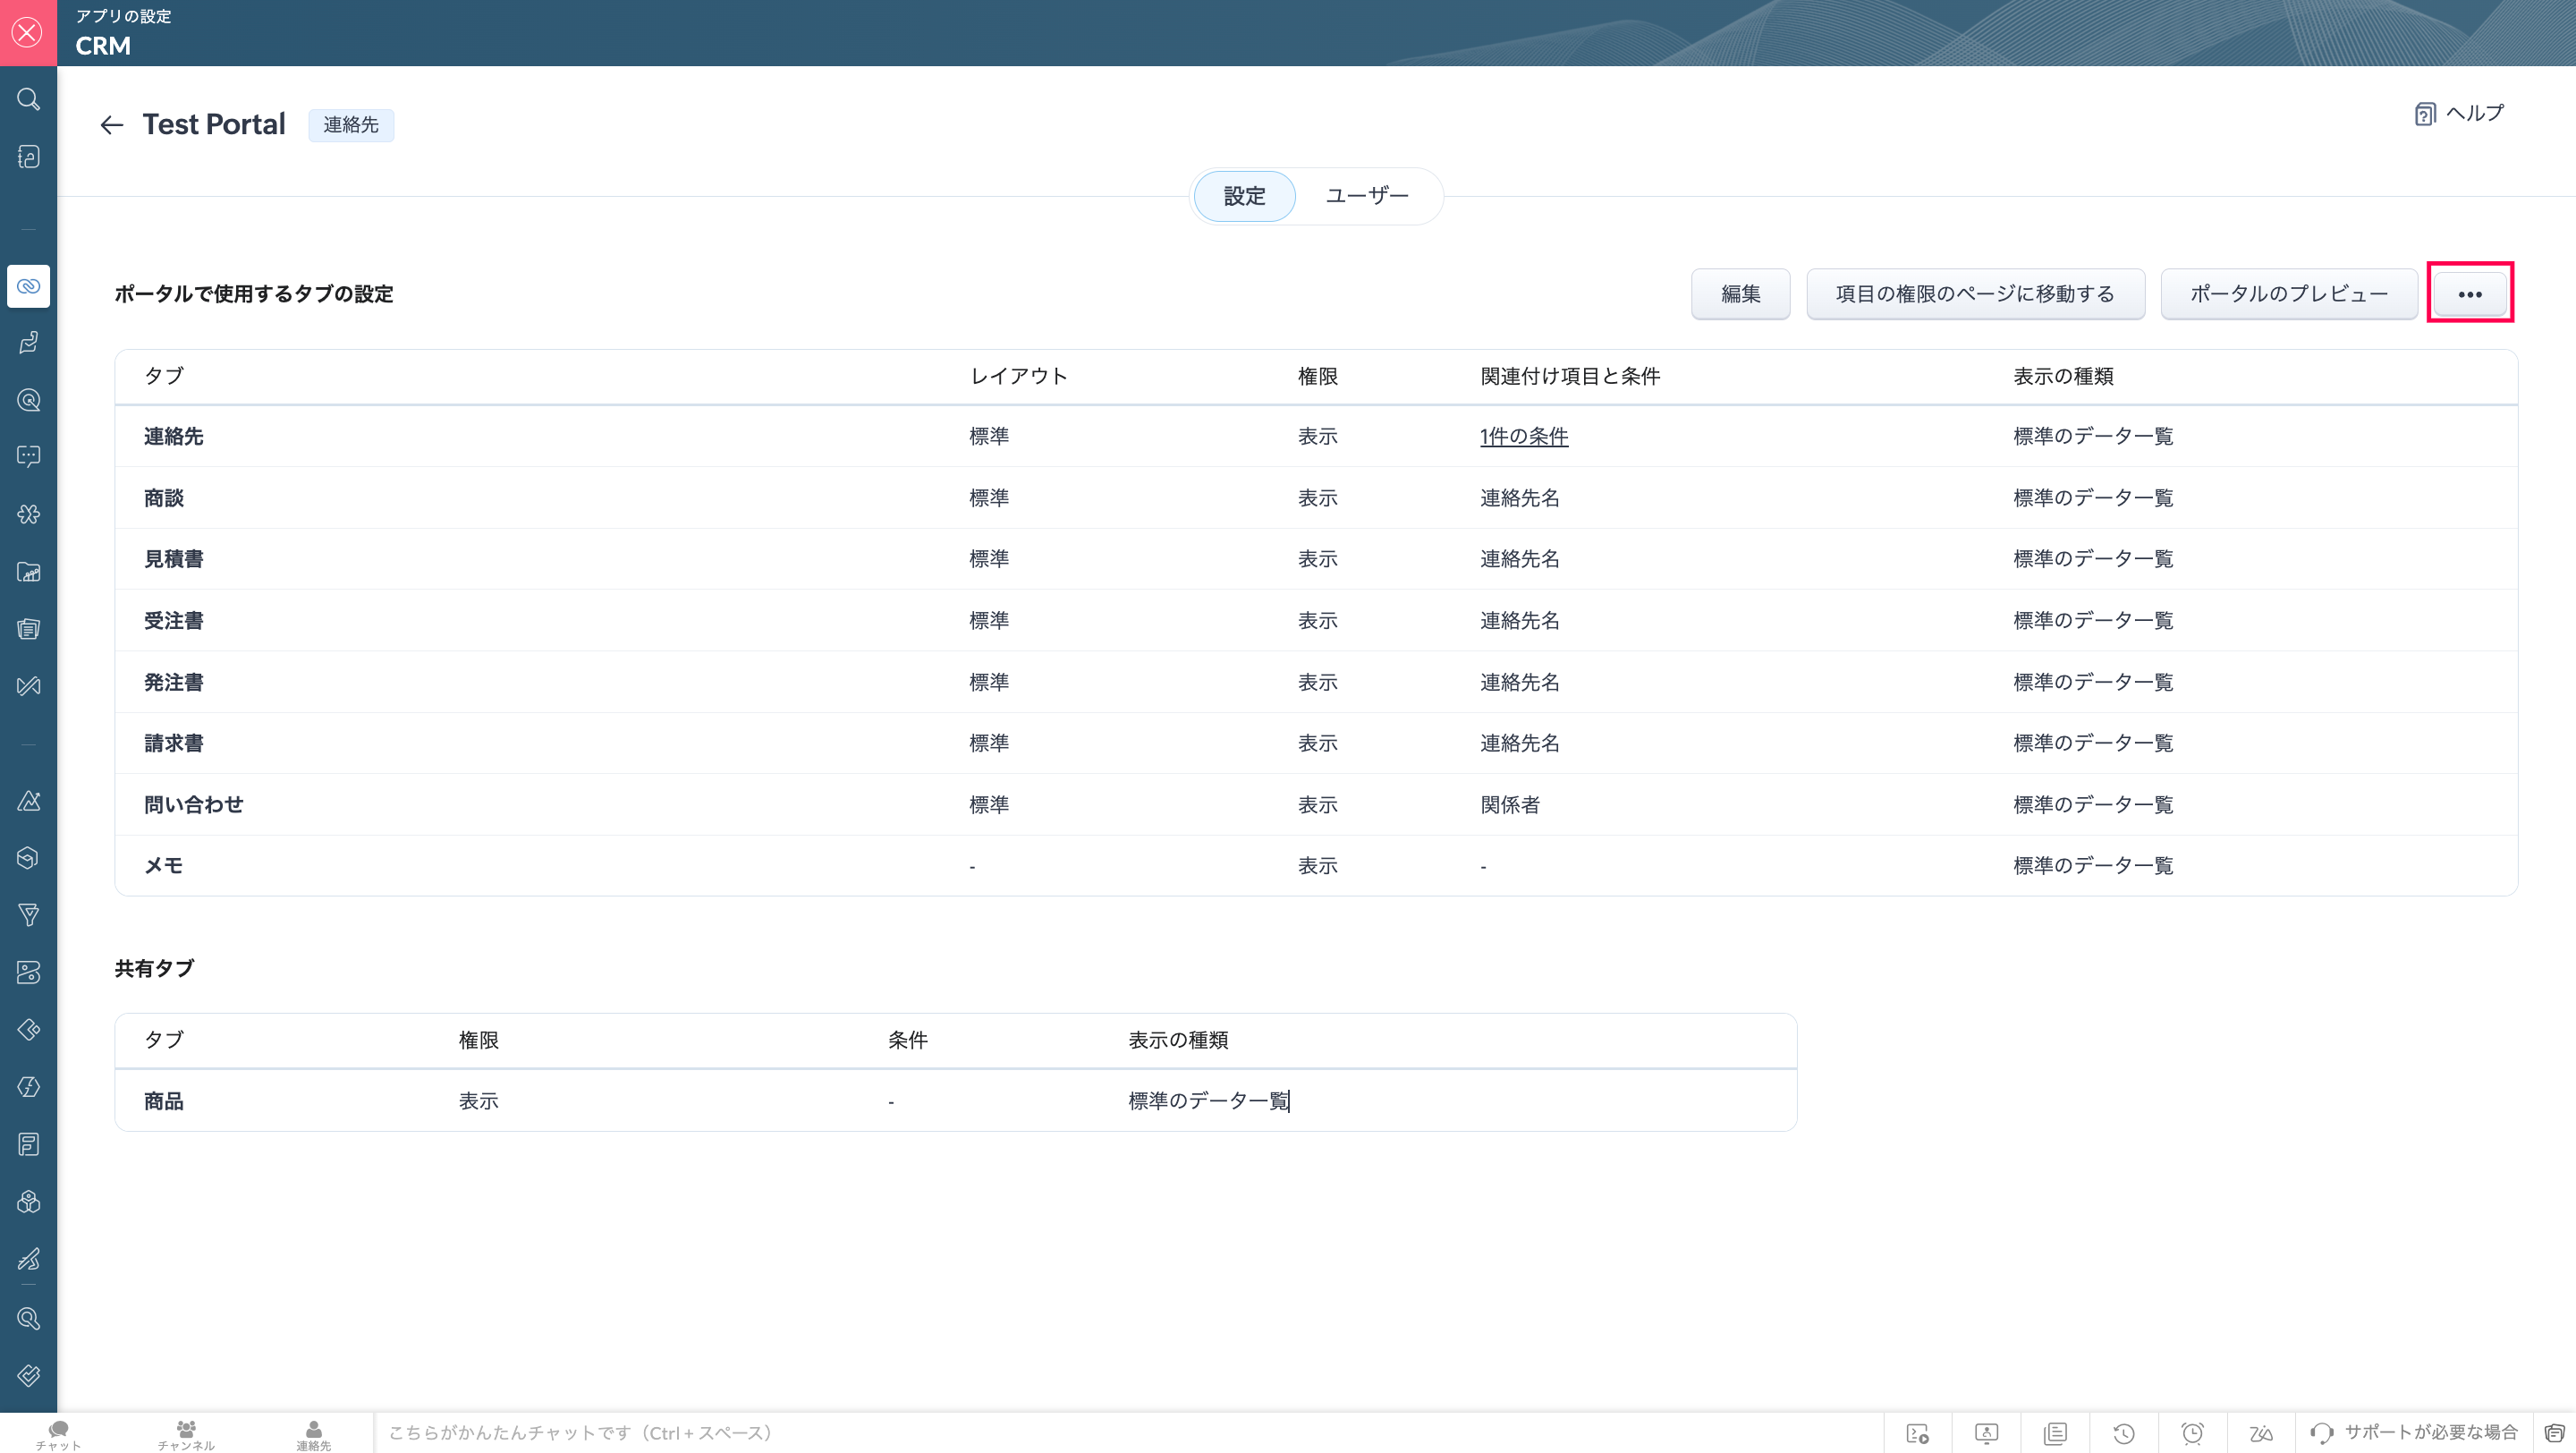The width and height of the screenshot is (2576, 1453).
Task: Open the screen sharing presentation icon
Action: tap(1986, 1433)
